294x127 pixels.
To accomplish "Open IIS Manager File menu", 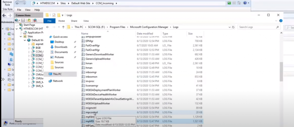I will pyautogui.click(x=19, y=10).
